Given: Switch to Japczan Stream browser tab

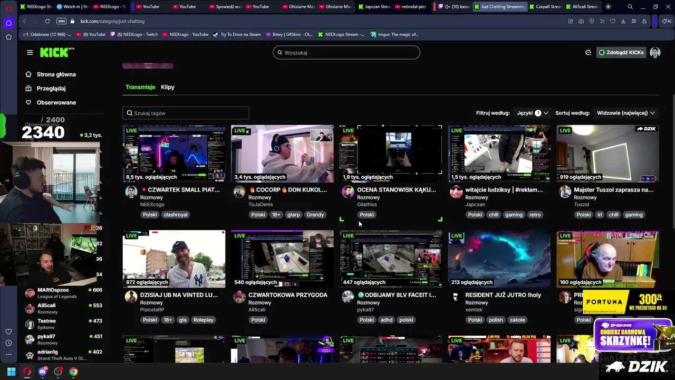Looking at the screenshot, I should (374, 7).
